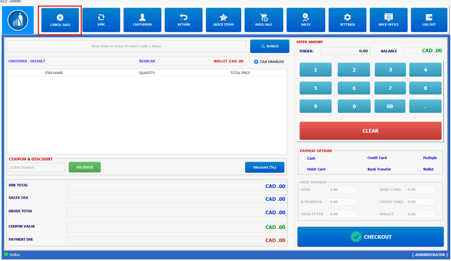Viewport: 451px width, 261px height.
Task: Click the green Validate coupon button
Action: (x=85, y=167)
